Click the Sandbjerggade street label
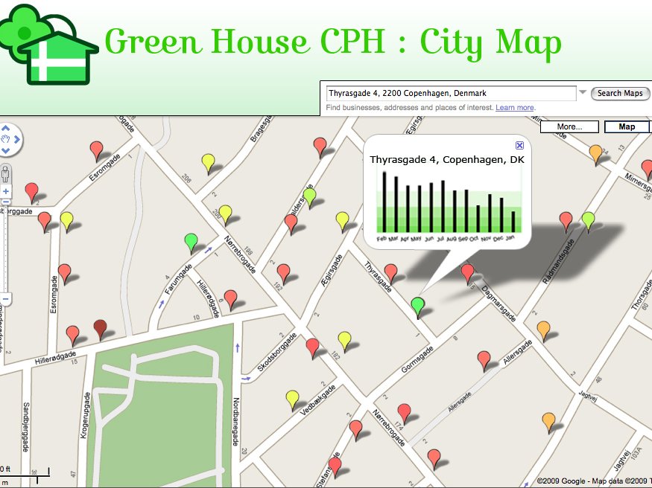The width and height of the screenshot is (652, 488). tap(26, 426)
